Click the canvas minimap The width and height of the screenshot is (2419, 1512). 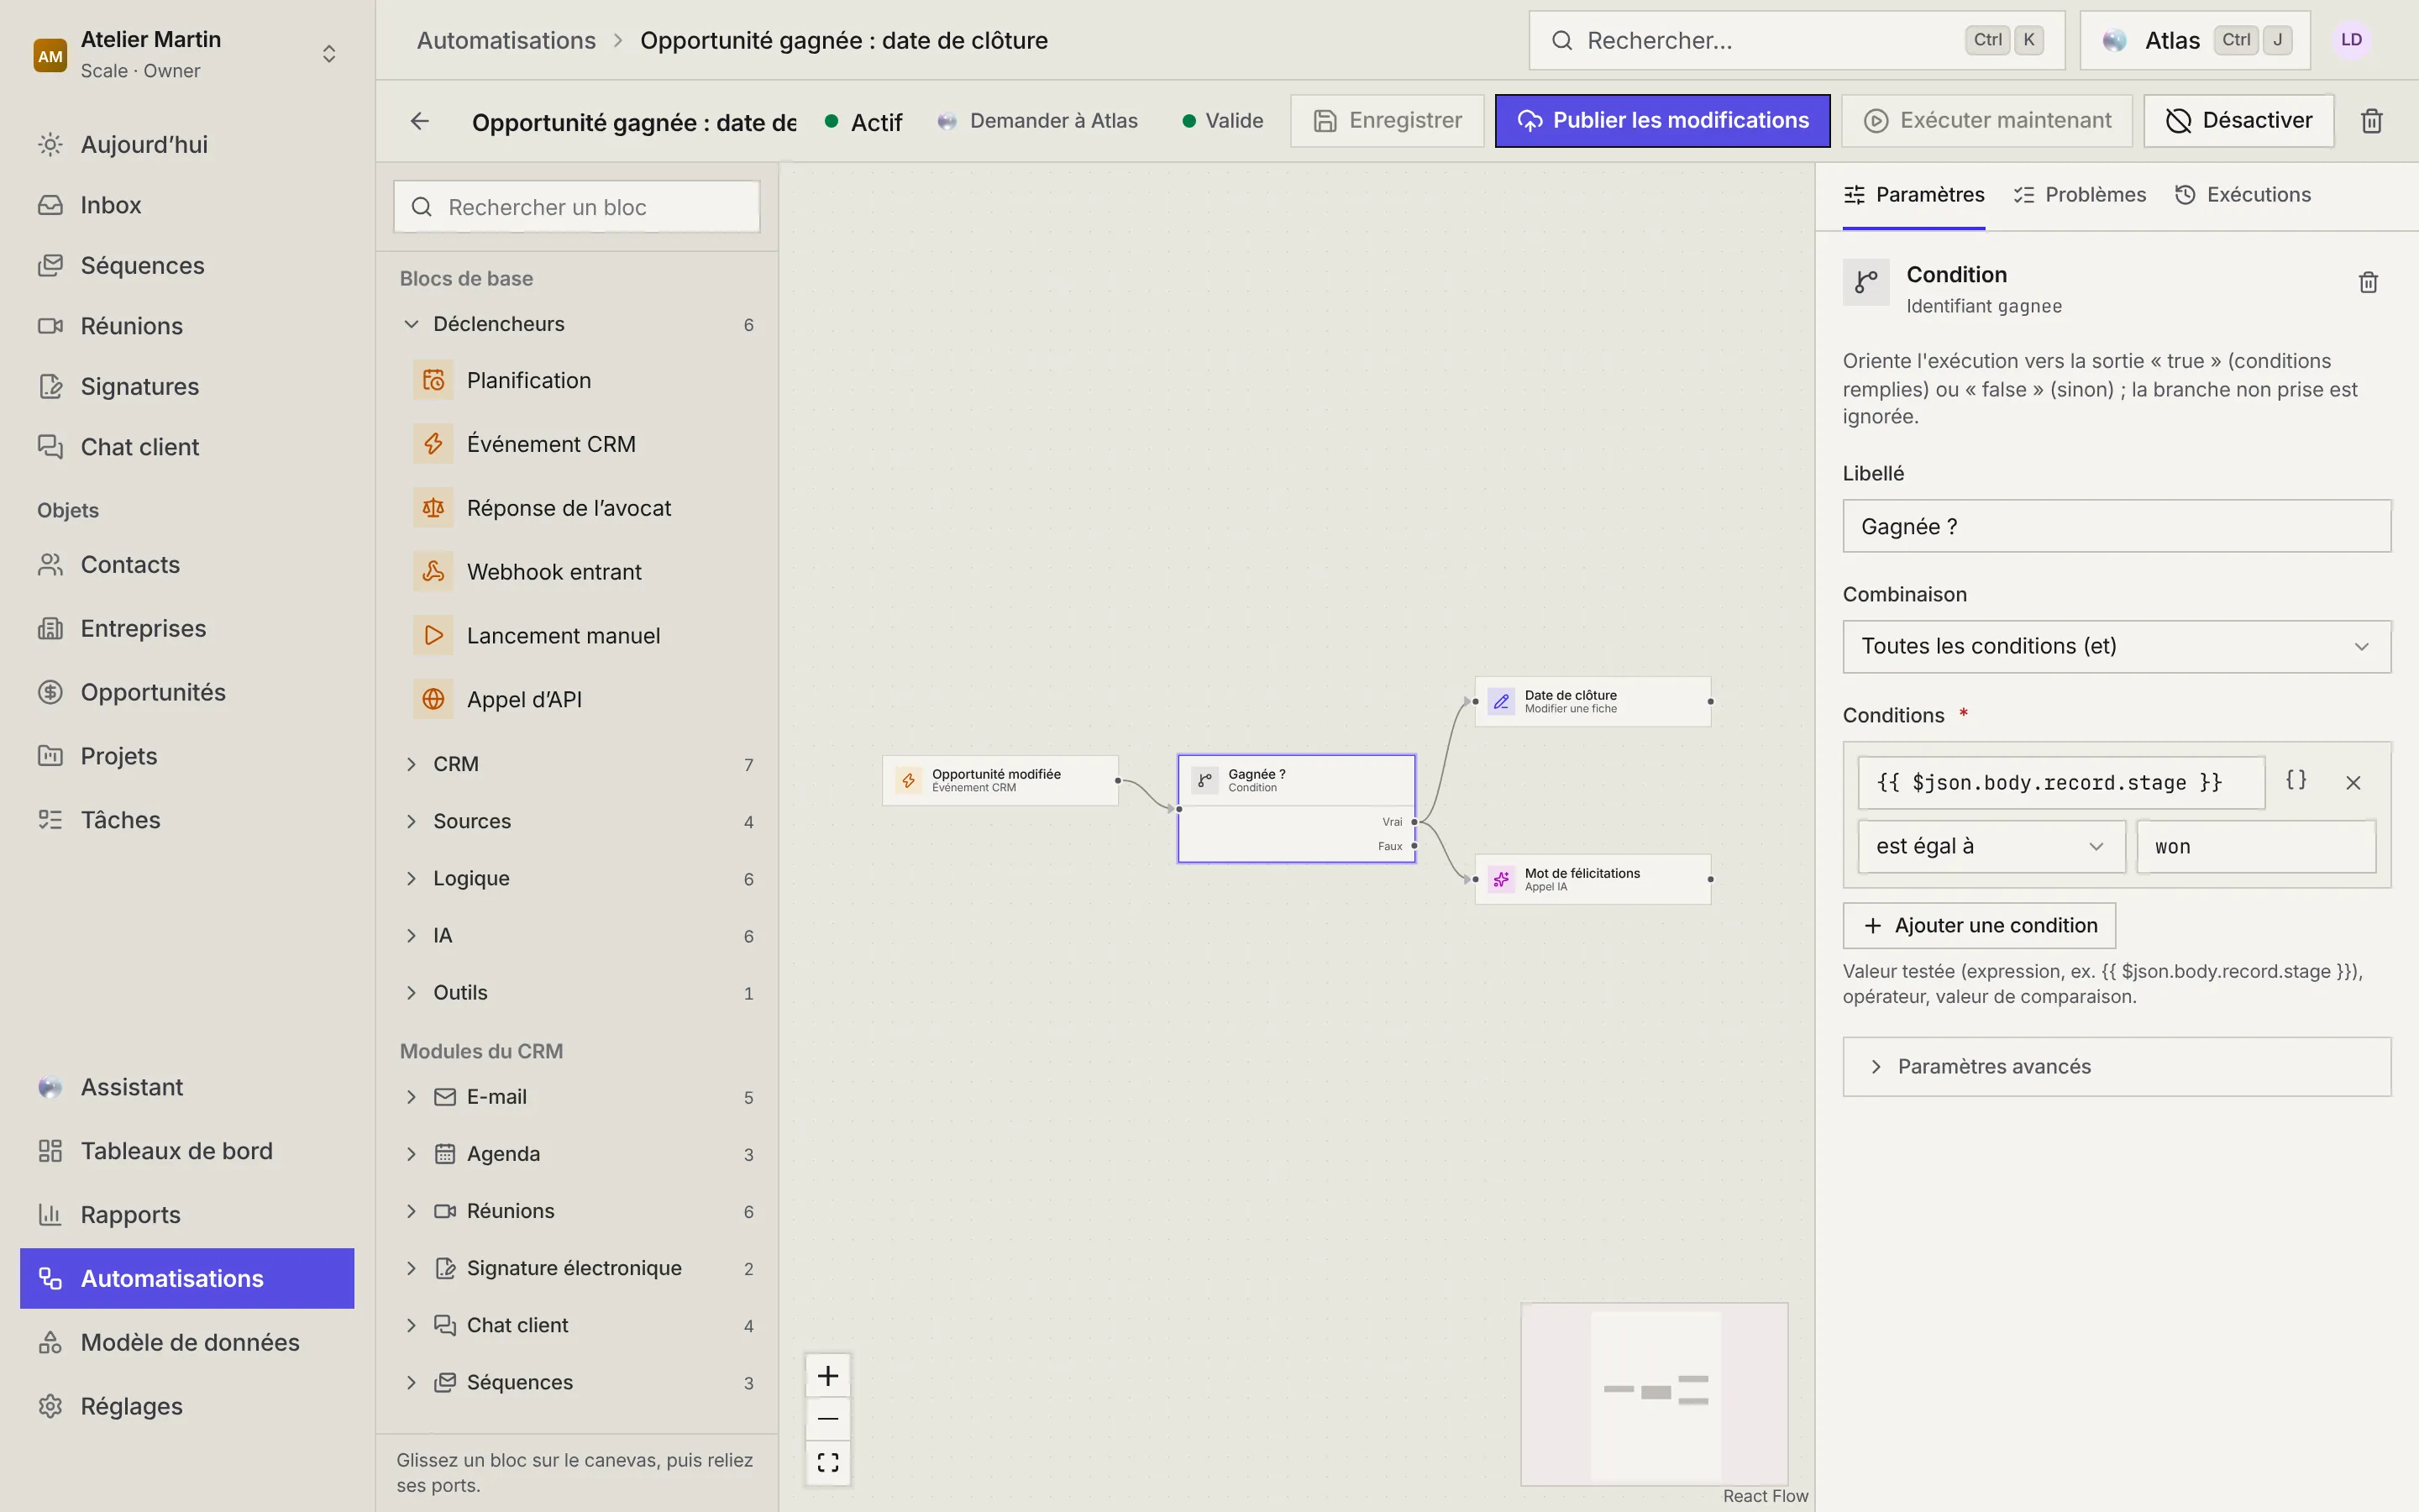coord(1653,1394)
